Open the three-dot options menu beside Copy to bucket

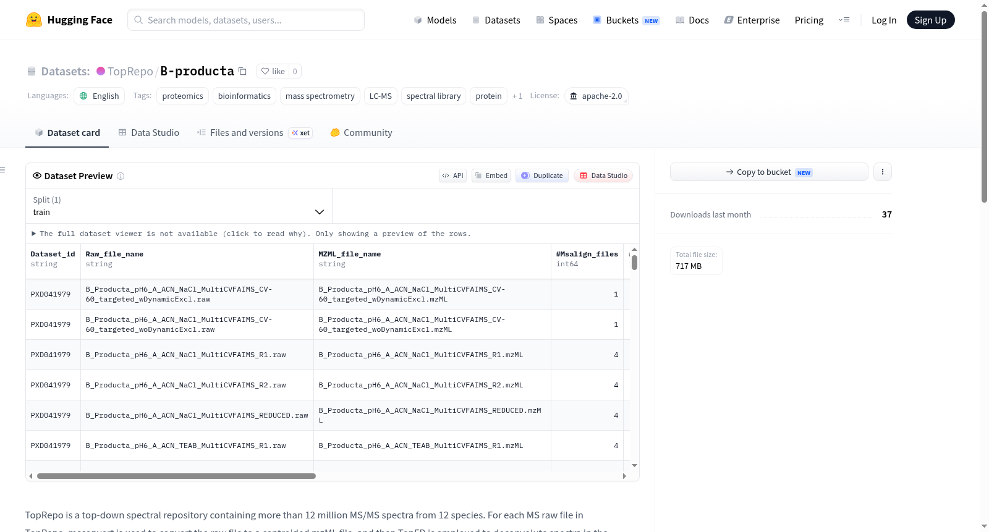[883, 172]
